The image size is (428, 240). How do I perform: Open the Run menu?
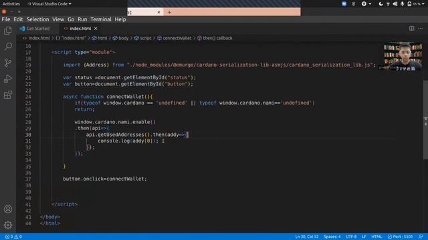[82, 19]
